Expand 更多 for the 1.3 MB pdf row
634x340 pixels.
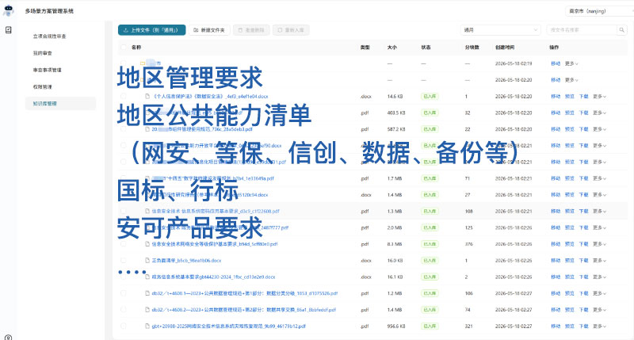(x=600, y=211)
